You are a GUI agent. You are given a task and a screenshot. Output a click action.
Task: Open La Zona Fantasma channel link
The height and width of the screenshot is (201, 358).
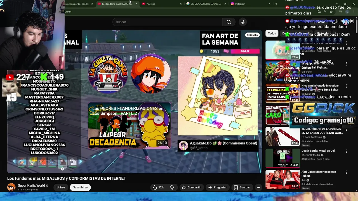(312, 137)
